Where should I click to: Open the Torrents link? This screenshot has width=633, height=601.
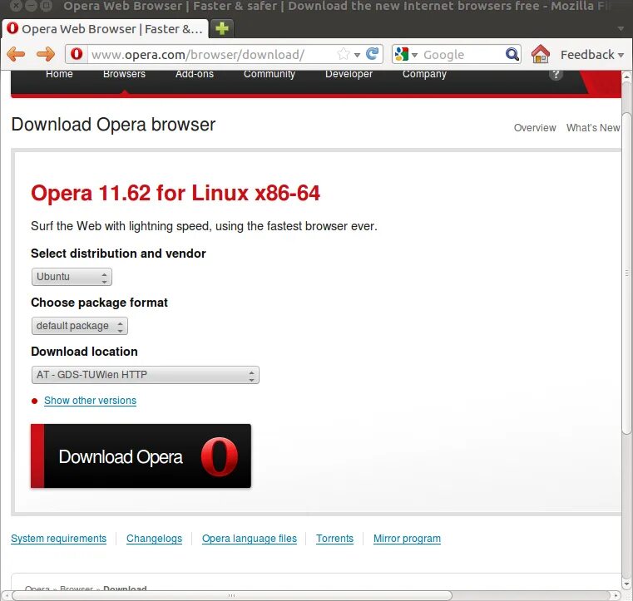[x=334, y=539]
